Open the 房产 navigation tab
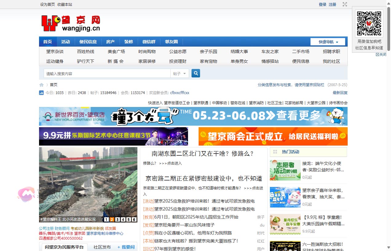 tap(110, 42)
